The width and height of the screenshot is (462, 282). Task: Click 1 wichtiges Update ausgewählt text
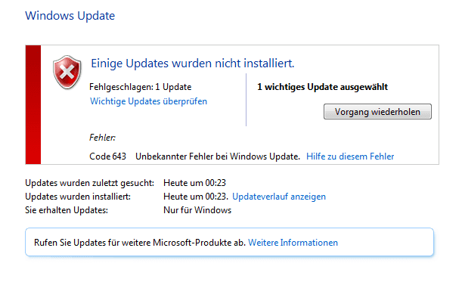[322, 87]
